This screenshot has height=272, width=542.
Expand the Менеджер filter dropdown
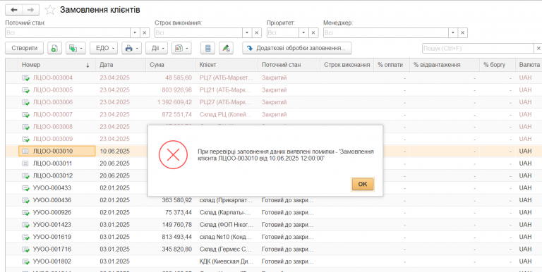(x=453, y=33)
